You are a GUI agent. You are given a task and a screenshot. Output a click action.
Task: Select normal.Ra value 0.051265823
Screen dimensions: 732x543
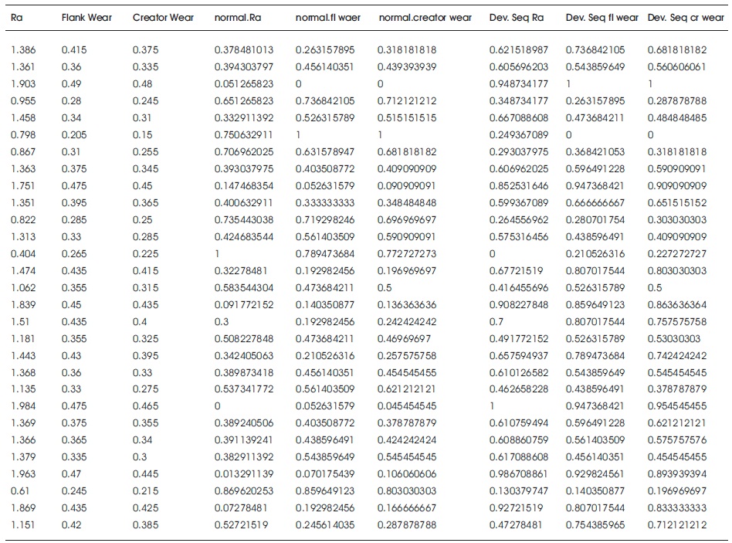244,84
